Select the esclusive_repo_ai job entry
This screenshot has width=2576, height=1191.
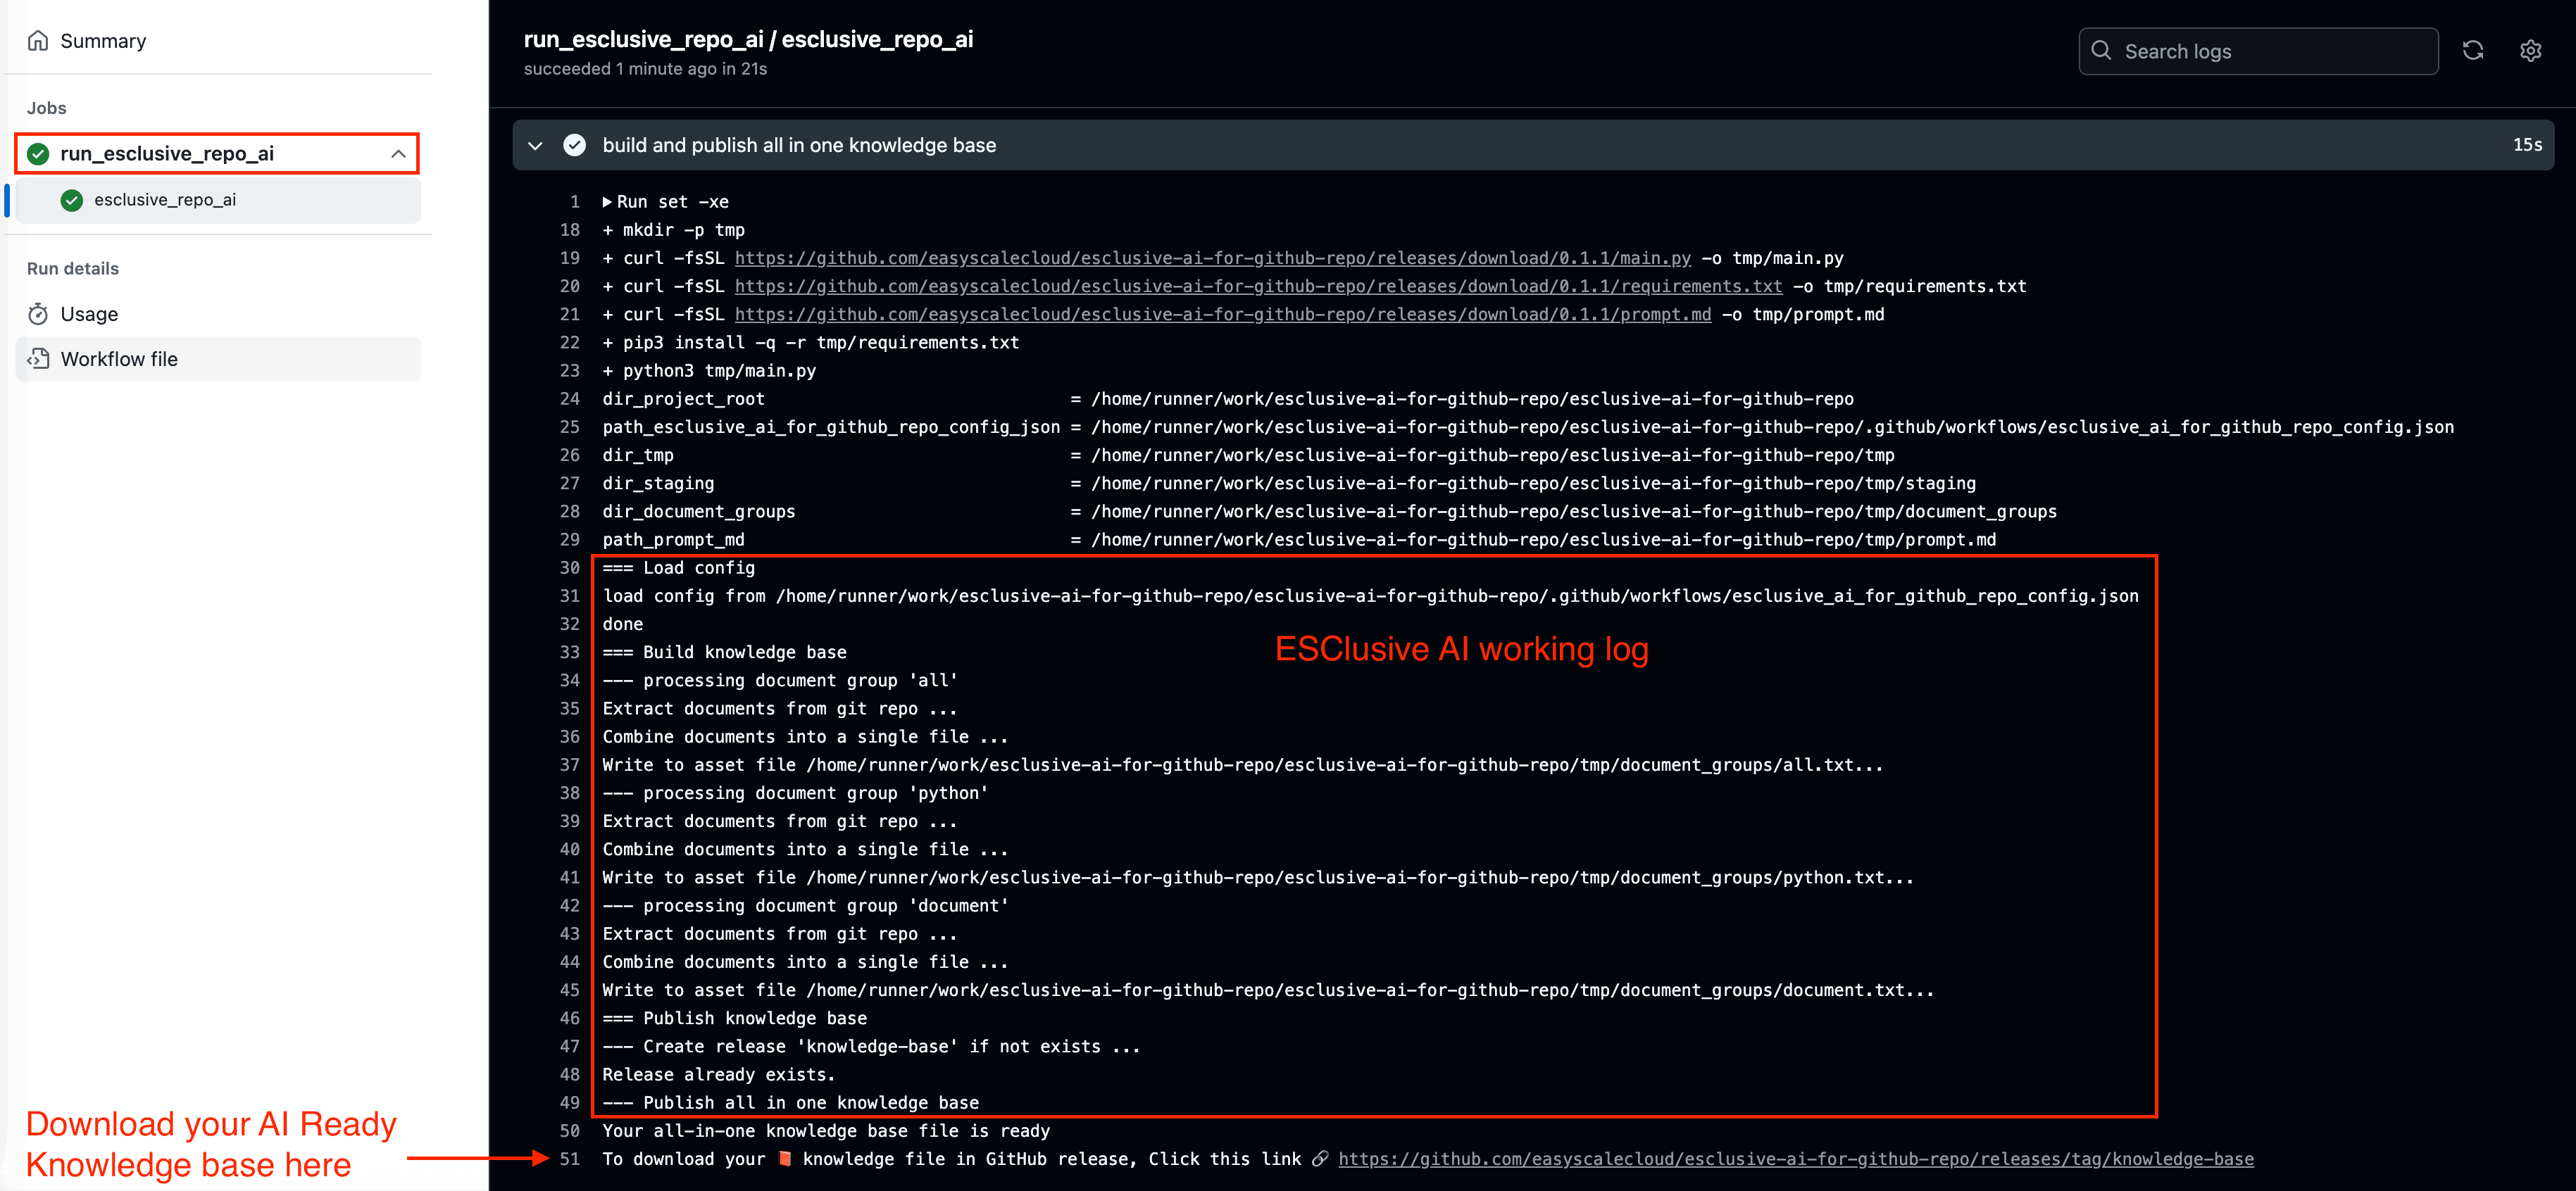click(165, 200)
